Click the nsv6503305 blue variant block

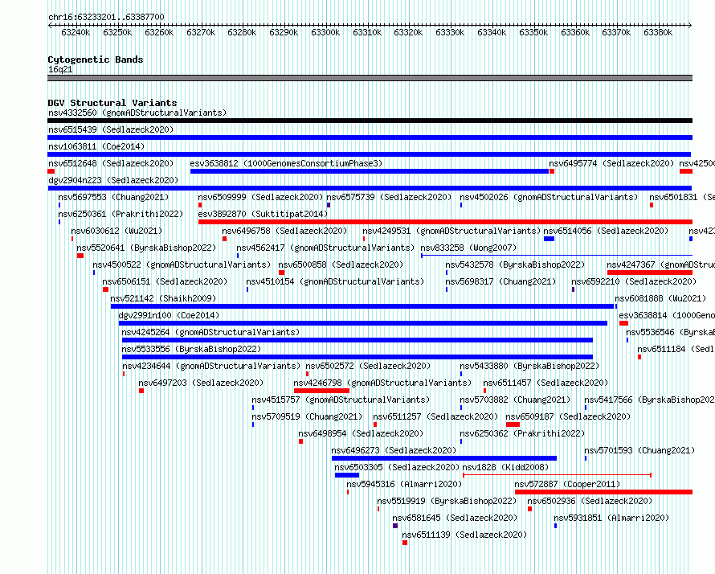click(347, 475)
